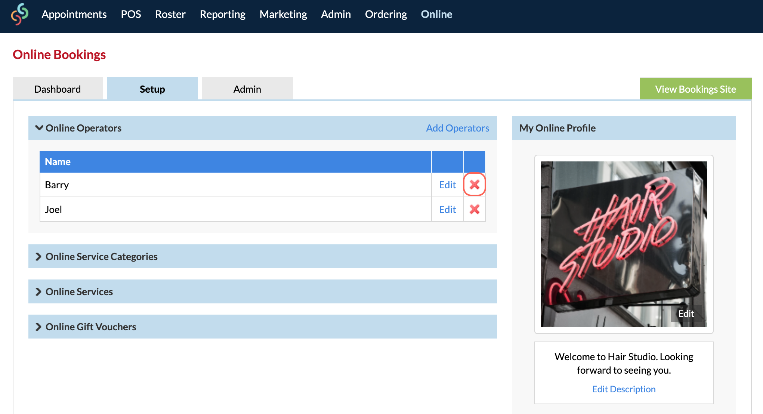Select the Joel name cell
Screen dimensions: 763x414
[x=235, y=209]
